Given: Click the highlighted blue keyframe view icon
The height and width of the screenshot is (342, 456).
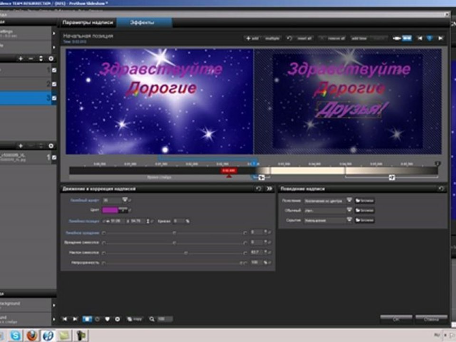Looking at the screenshot, I should click(x=407, y=38).
